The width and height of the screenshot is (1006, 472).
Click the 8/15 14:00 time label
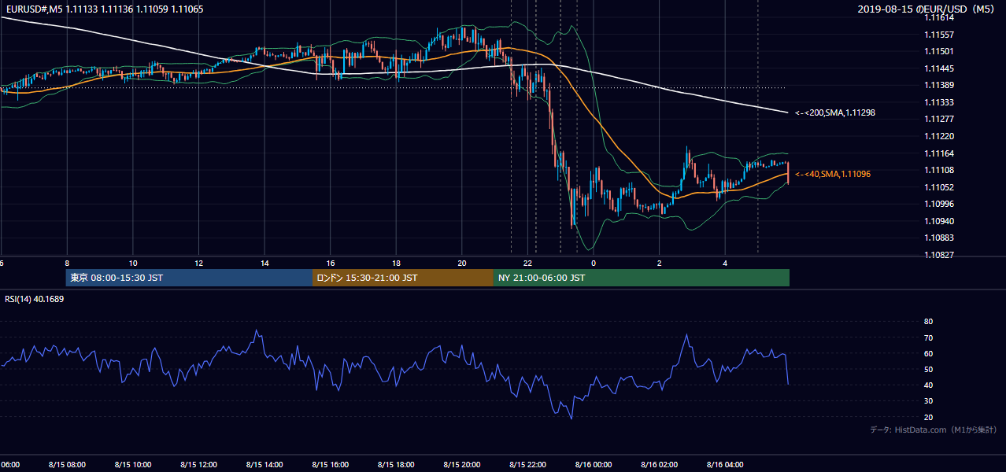(264, 465)
